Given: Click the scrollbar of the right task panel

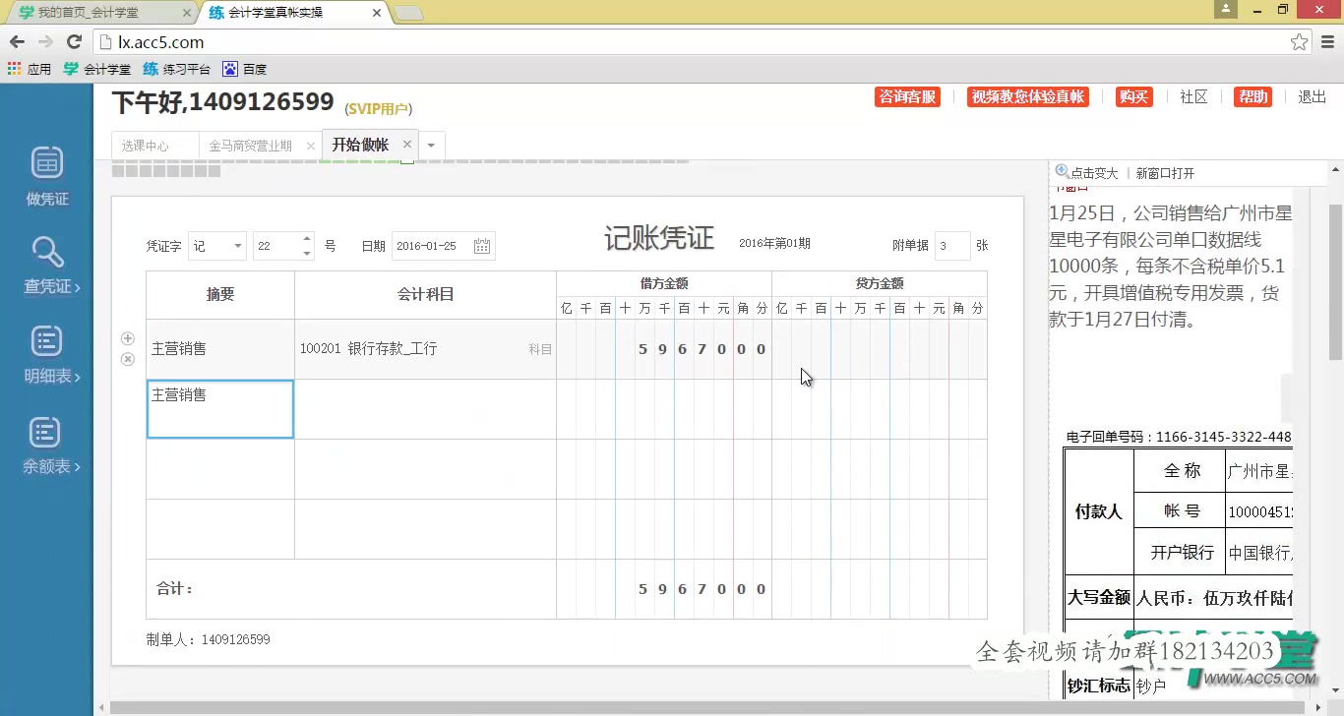Looking at the screenshot, I should pyautogui.click(x=1289, y=393).
